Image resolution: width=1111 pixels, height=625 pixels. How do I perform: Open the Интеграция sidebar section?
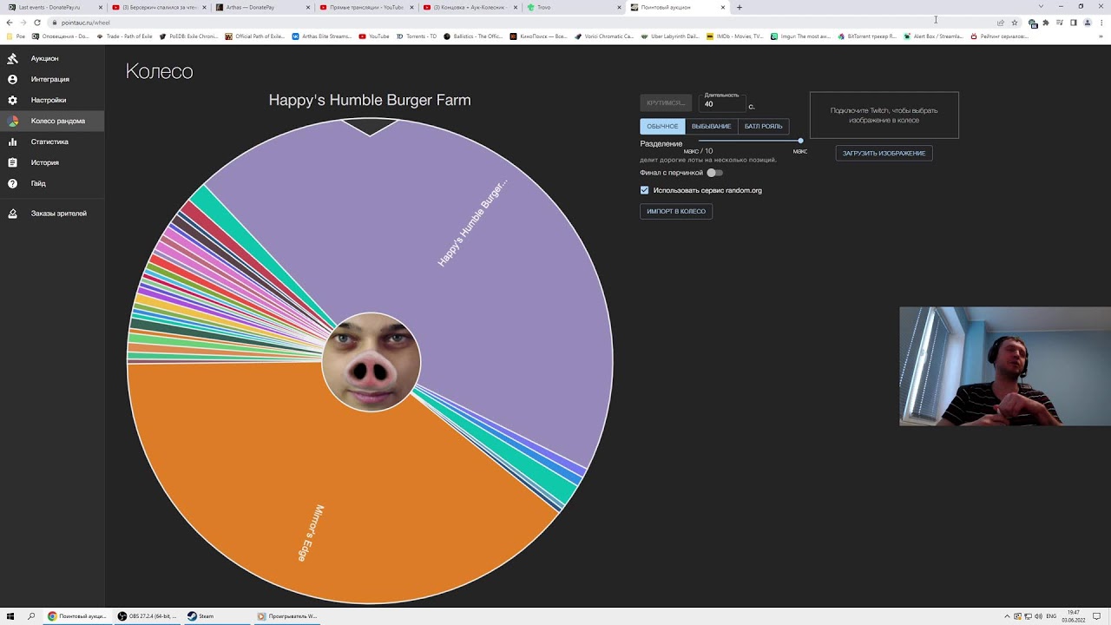coord(52,79)
